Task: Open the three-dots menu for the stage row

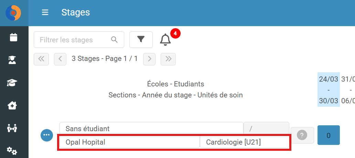Action: click(x=47, y=135)
